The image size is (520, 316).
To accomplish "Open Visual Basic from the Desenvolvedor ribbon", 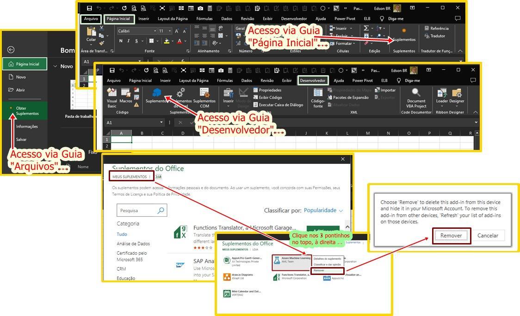I will 112,92.
